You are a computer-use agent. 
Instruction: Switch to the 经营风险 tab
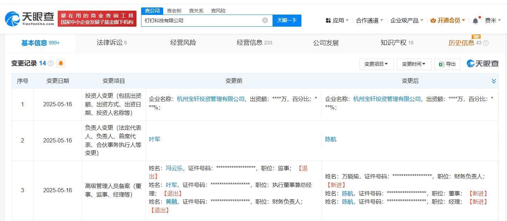coord(183,43)
